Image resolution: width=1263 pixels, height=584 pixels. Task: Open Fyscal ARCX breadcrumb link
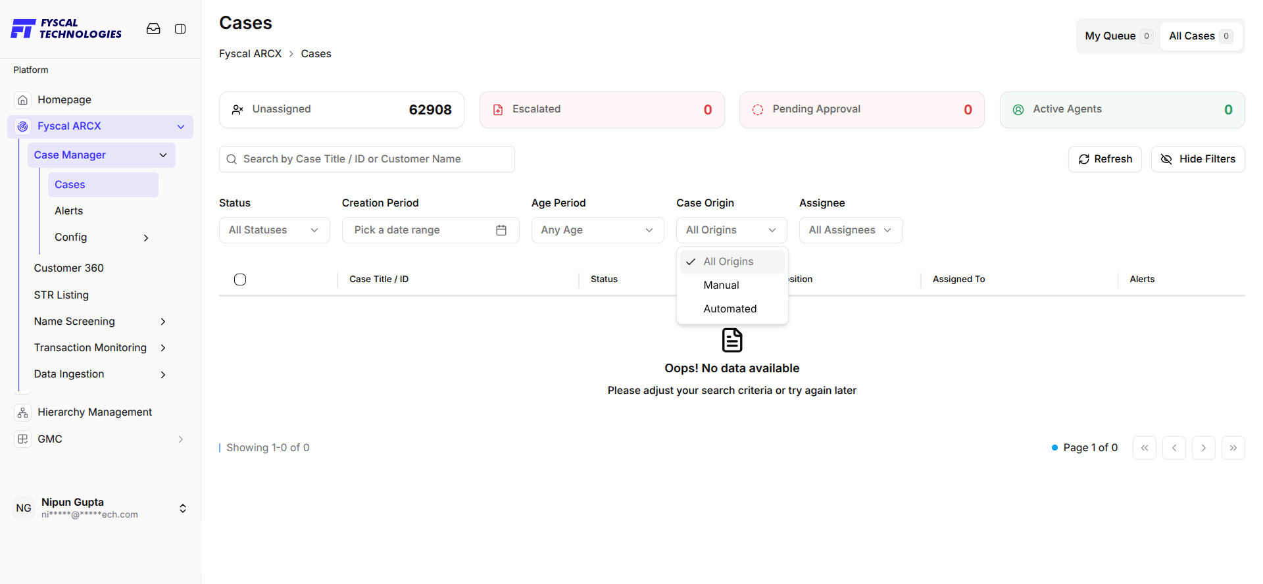(x=250, y=54)
